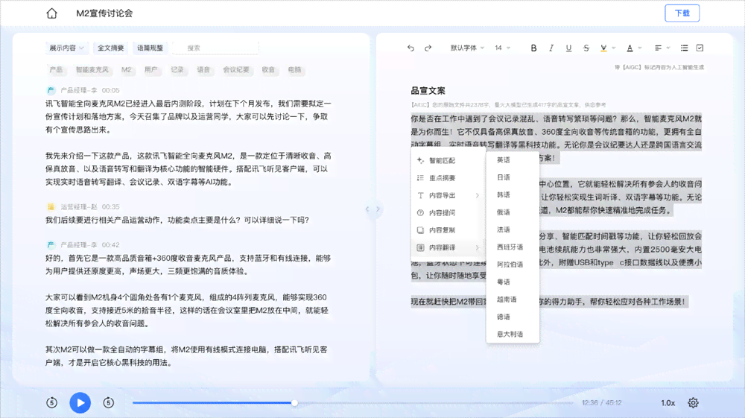
Task: Toggle underline formatting
Action: click(568, 48)
